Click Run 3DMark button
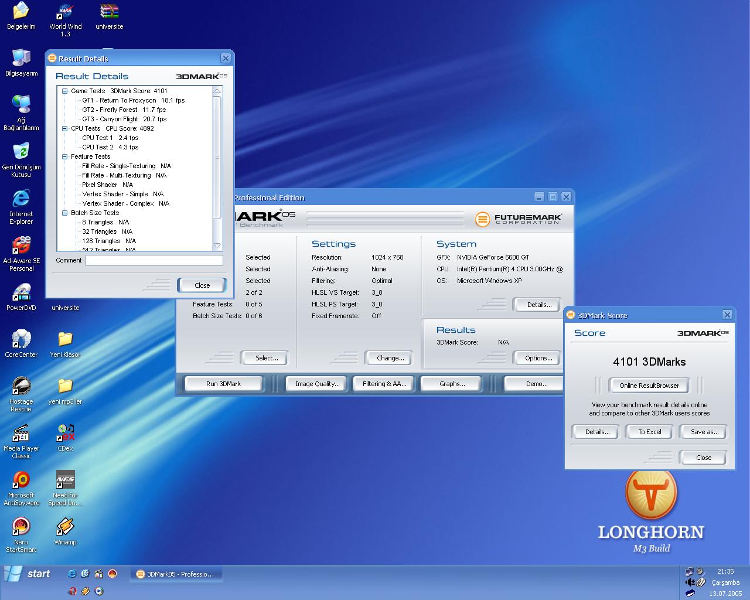The width and height of the screenshot is (750, 600). point(223,384)
